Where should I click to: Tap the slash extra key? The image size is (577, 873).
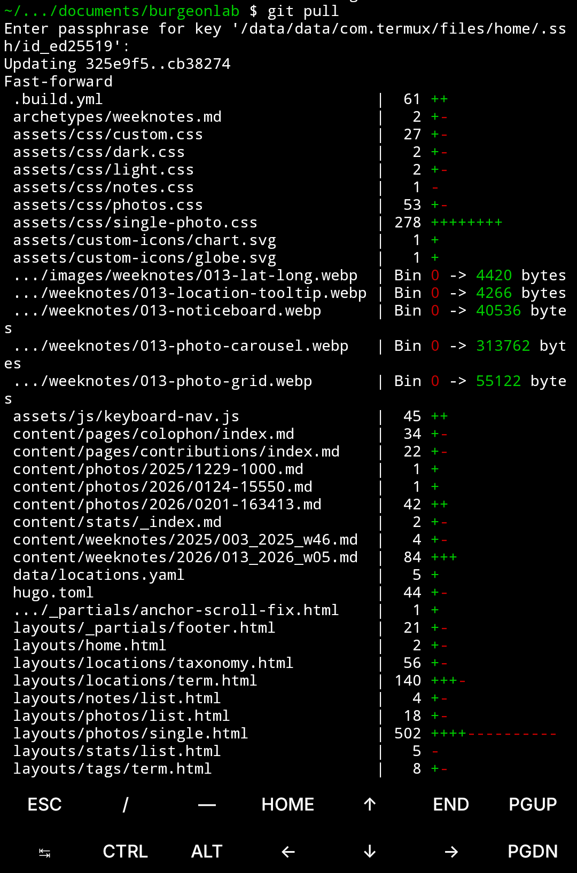click(126, 804)
